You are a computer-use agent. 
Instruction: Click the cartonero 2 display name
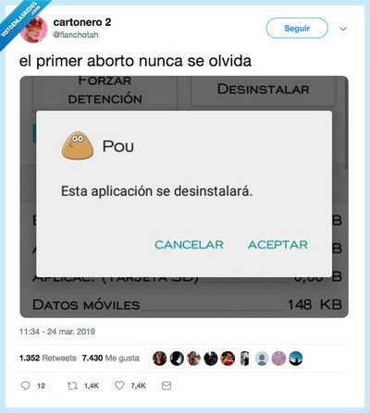(x=82, y=22)
